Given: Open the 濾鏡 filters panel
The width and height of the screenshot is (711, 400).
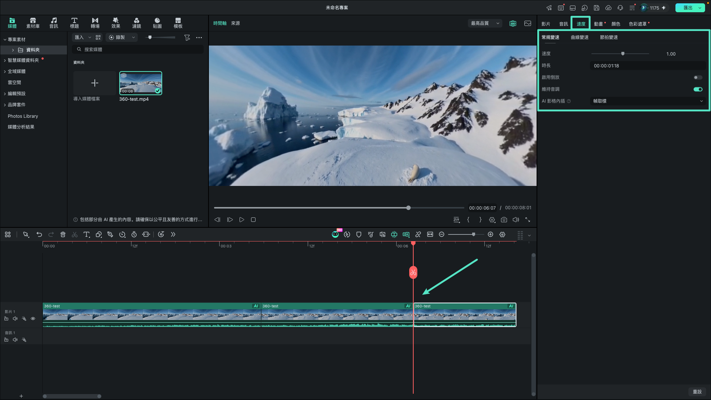Looking at the screenshot, I should click(x=137, y=23).
